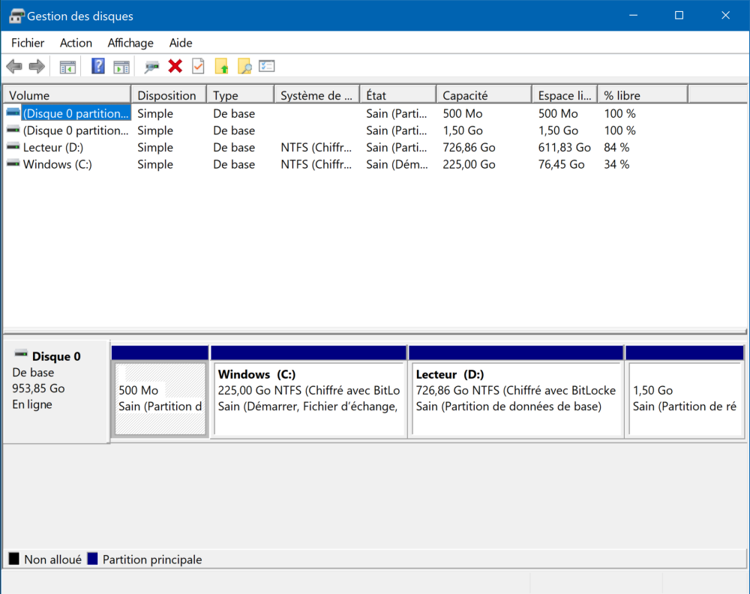Click the magnifier search folder icon
The image size is (750, 594).
point(244,67)
